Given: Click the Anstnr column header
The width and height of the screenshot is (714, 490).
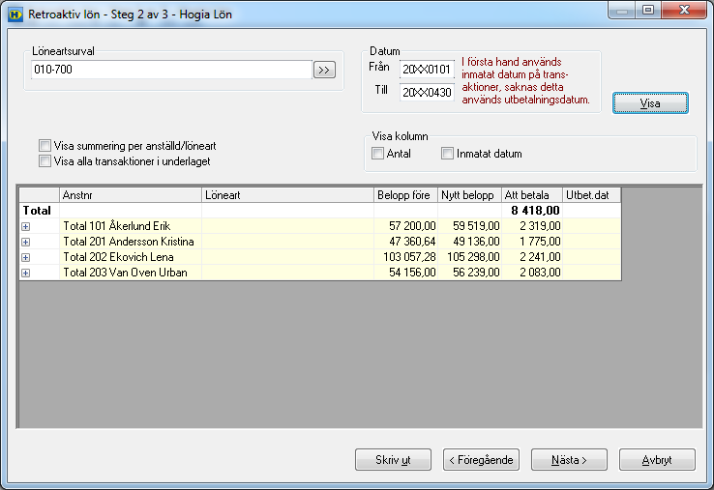Looking at the screenshot, I should [131, 195].
